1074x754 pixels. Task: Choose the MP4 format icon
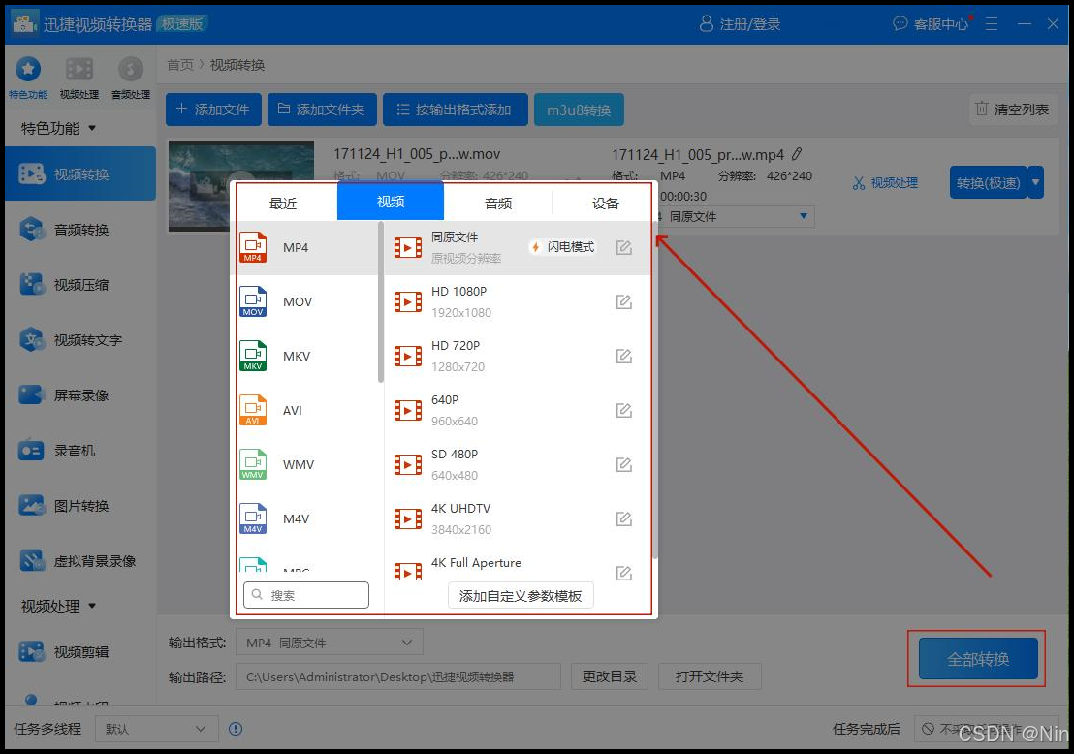(253, 247)
